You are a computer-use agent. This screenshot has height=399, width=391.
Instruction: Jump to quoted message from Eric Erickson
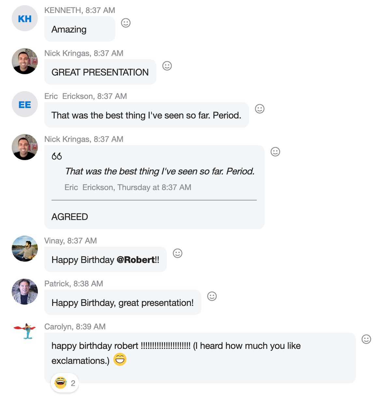tap(160, 172)
